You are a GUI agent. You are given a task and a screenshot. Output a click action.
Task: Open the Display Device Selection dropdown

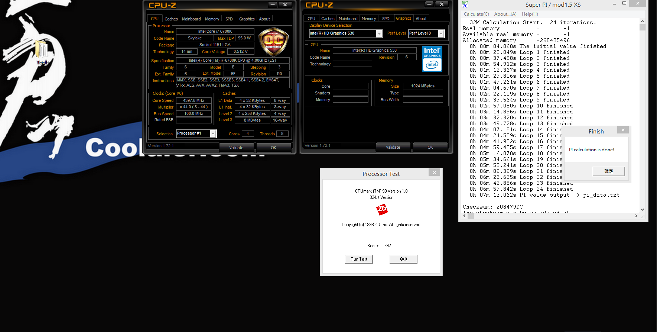pyautogui.click(x=379, y=34)
